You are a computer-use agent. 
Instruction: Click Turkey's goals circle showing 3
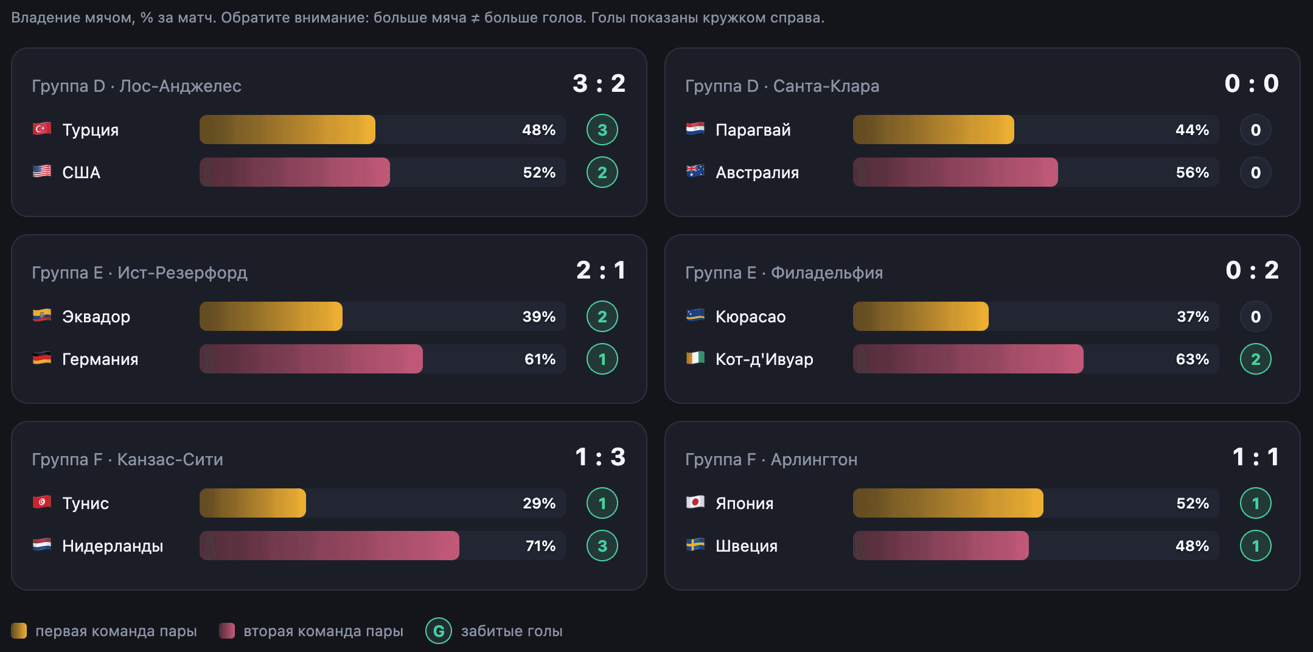[x=602, y=130]
